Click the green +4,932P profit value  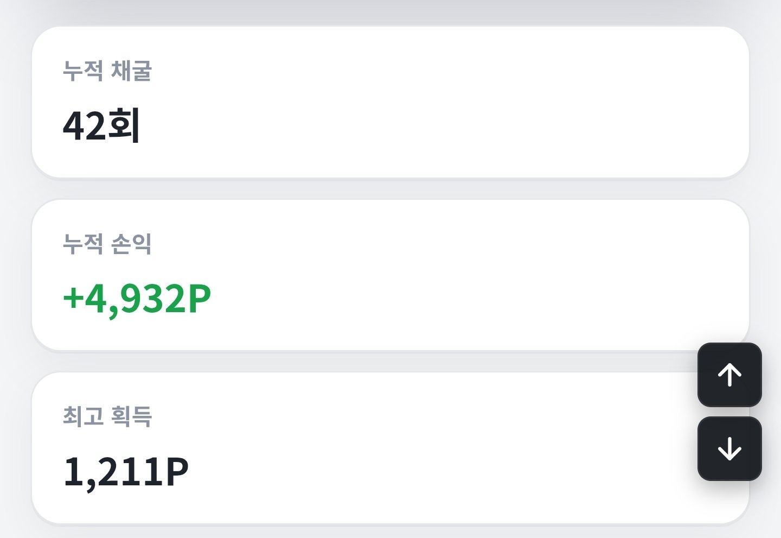click(x=137, y=299)
